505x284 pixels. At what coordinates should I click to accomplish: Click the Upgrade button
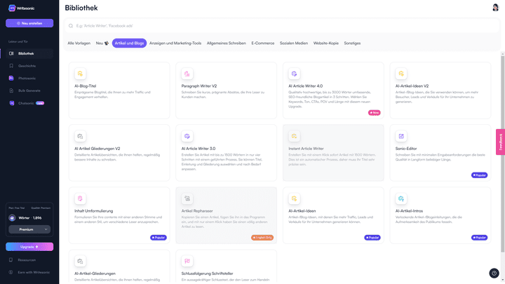pos(29,247)
